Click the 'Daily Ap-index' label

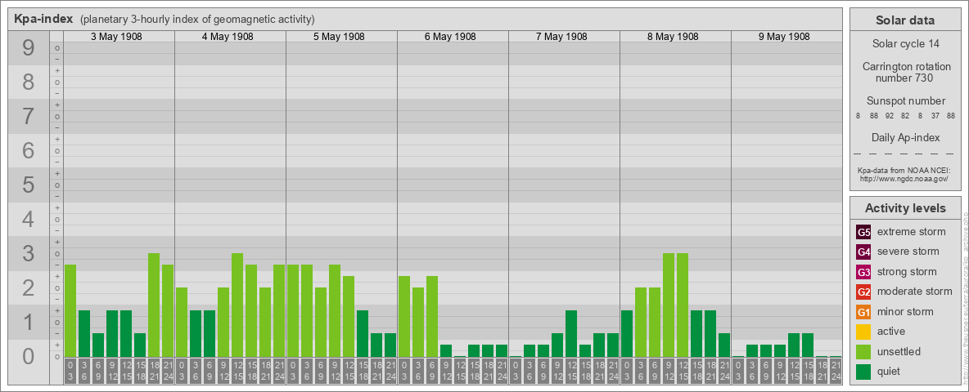[x=905, y=137]
